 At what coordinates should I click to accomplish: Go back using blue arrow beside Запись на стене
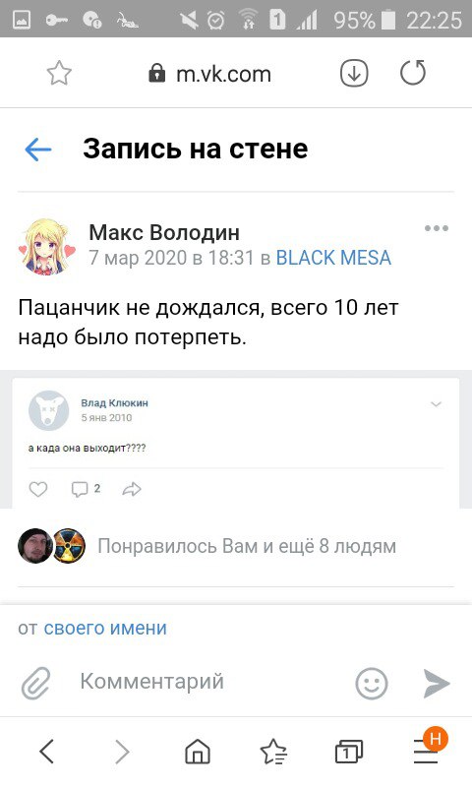point(38,150)
